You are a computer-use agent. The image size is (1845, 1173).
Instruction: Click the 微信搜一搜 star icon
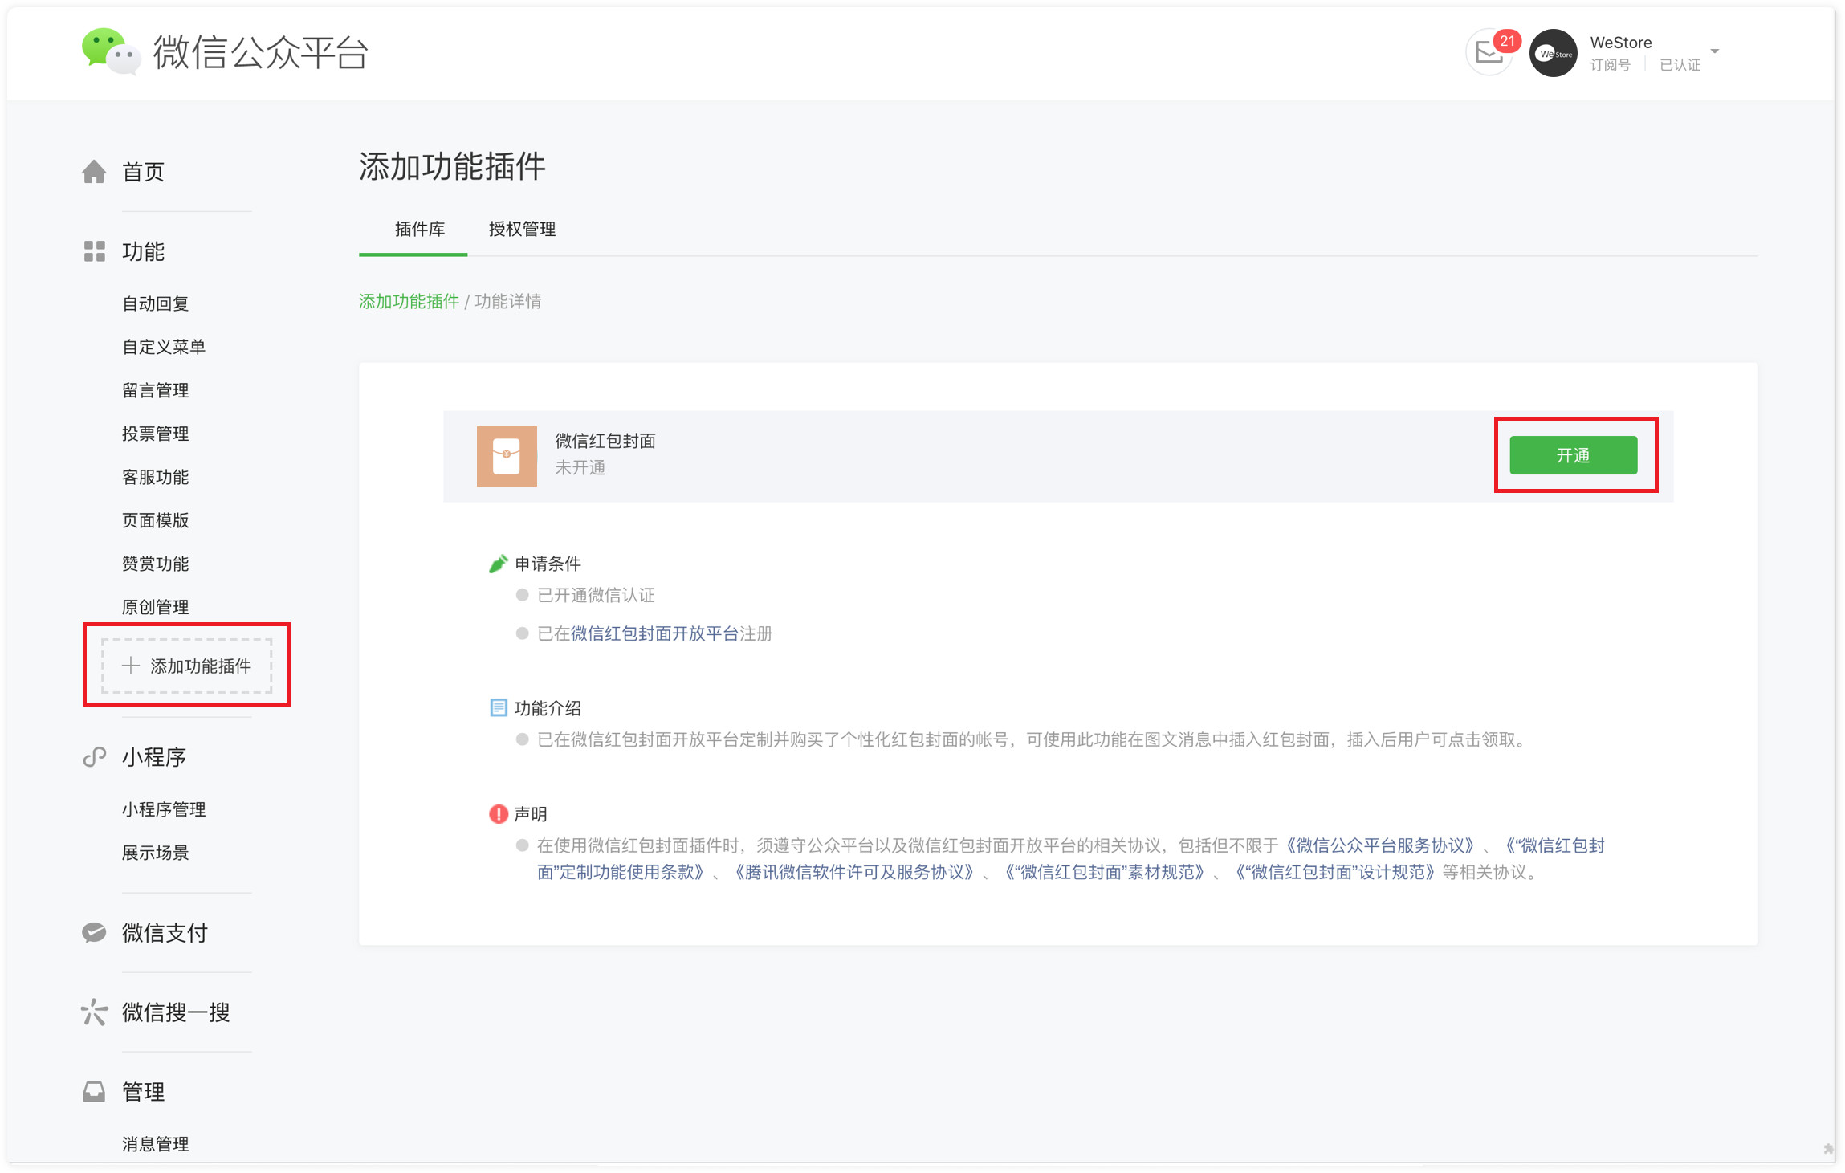(94, 1012)
